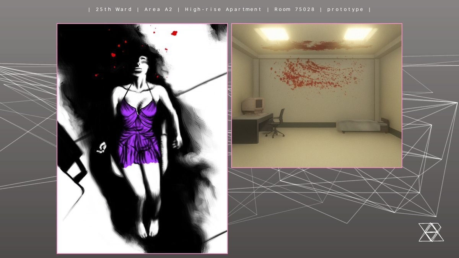Open the "High-rise Apartment" header item

(223, 9)
